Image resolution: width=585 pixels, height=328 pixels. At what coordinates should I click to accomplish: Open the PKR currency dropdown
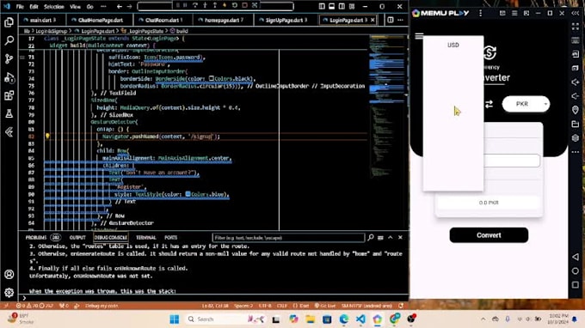526,104
